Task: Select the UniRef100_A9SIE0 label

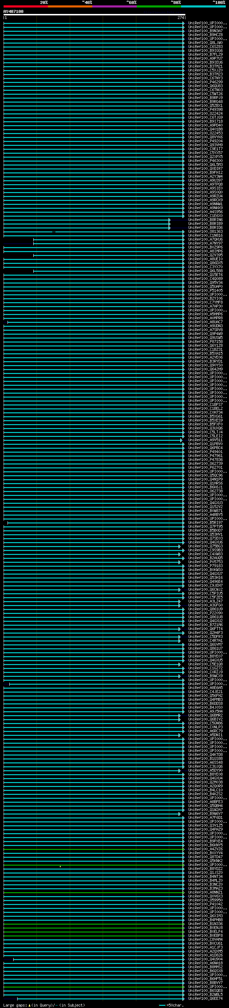Action: pyautogui.click(x=205, y=188)
